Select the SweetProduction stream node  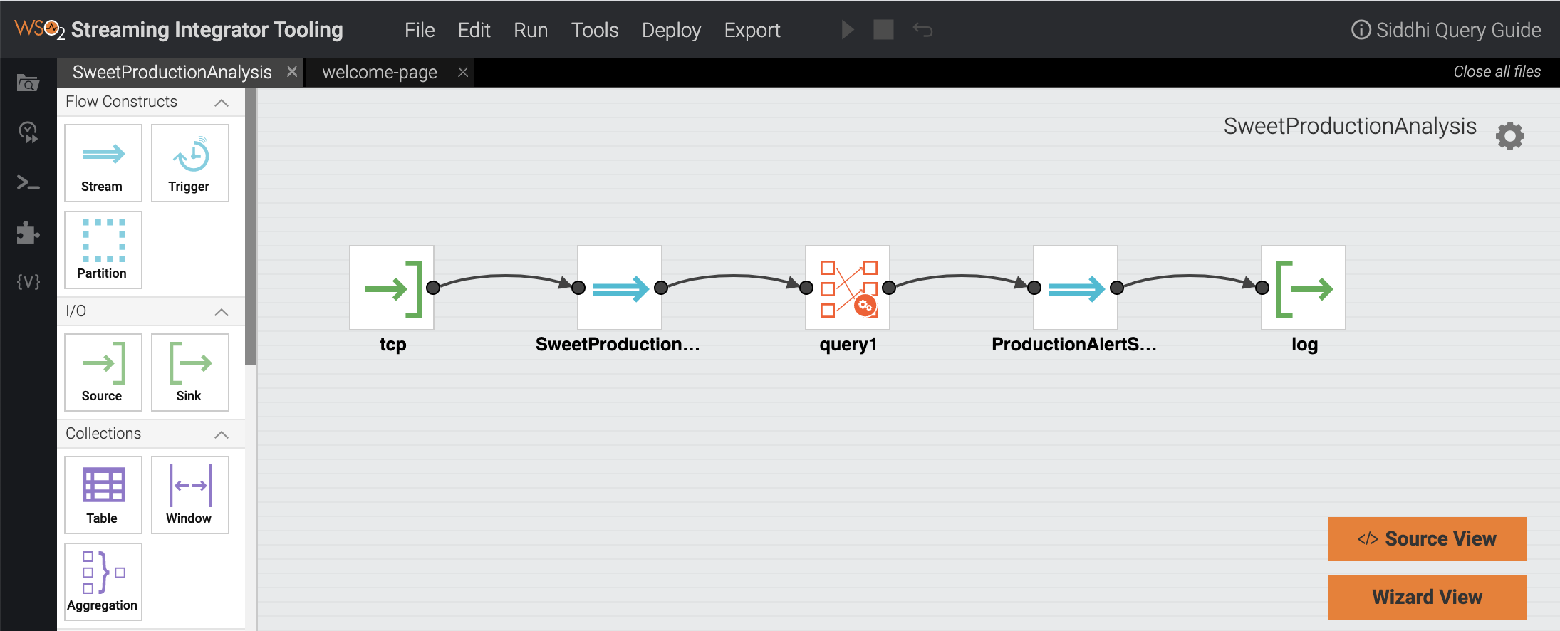(620, 288)
